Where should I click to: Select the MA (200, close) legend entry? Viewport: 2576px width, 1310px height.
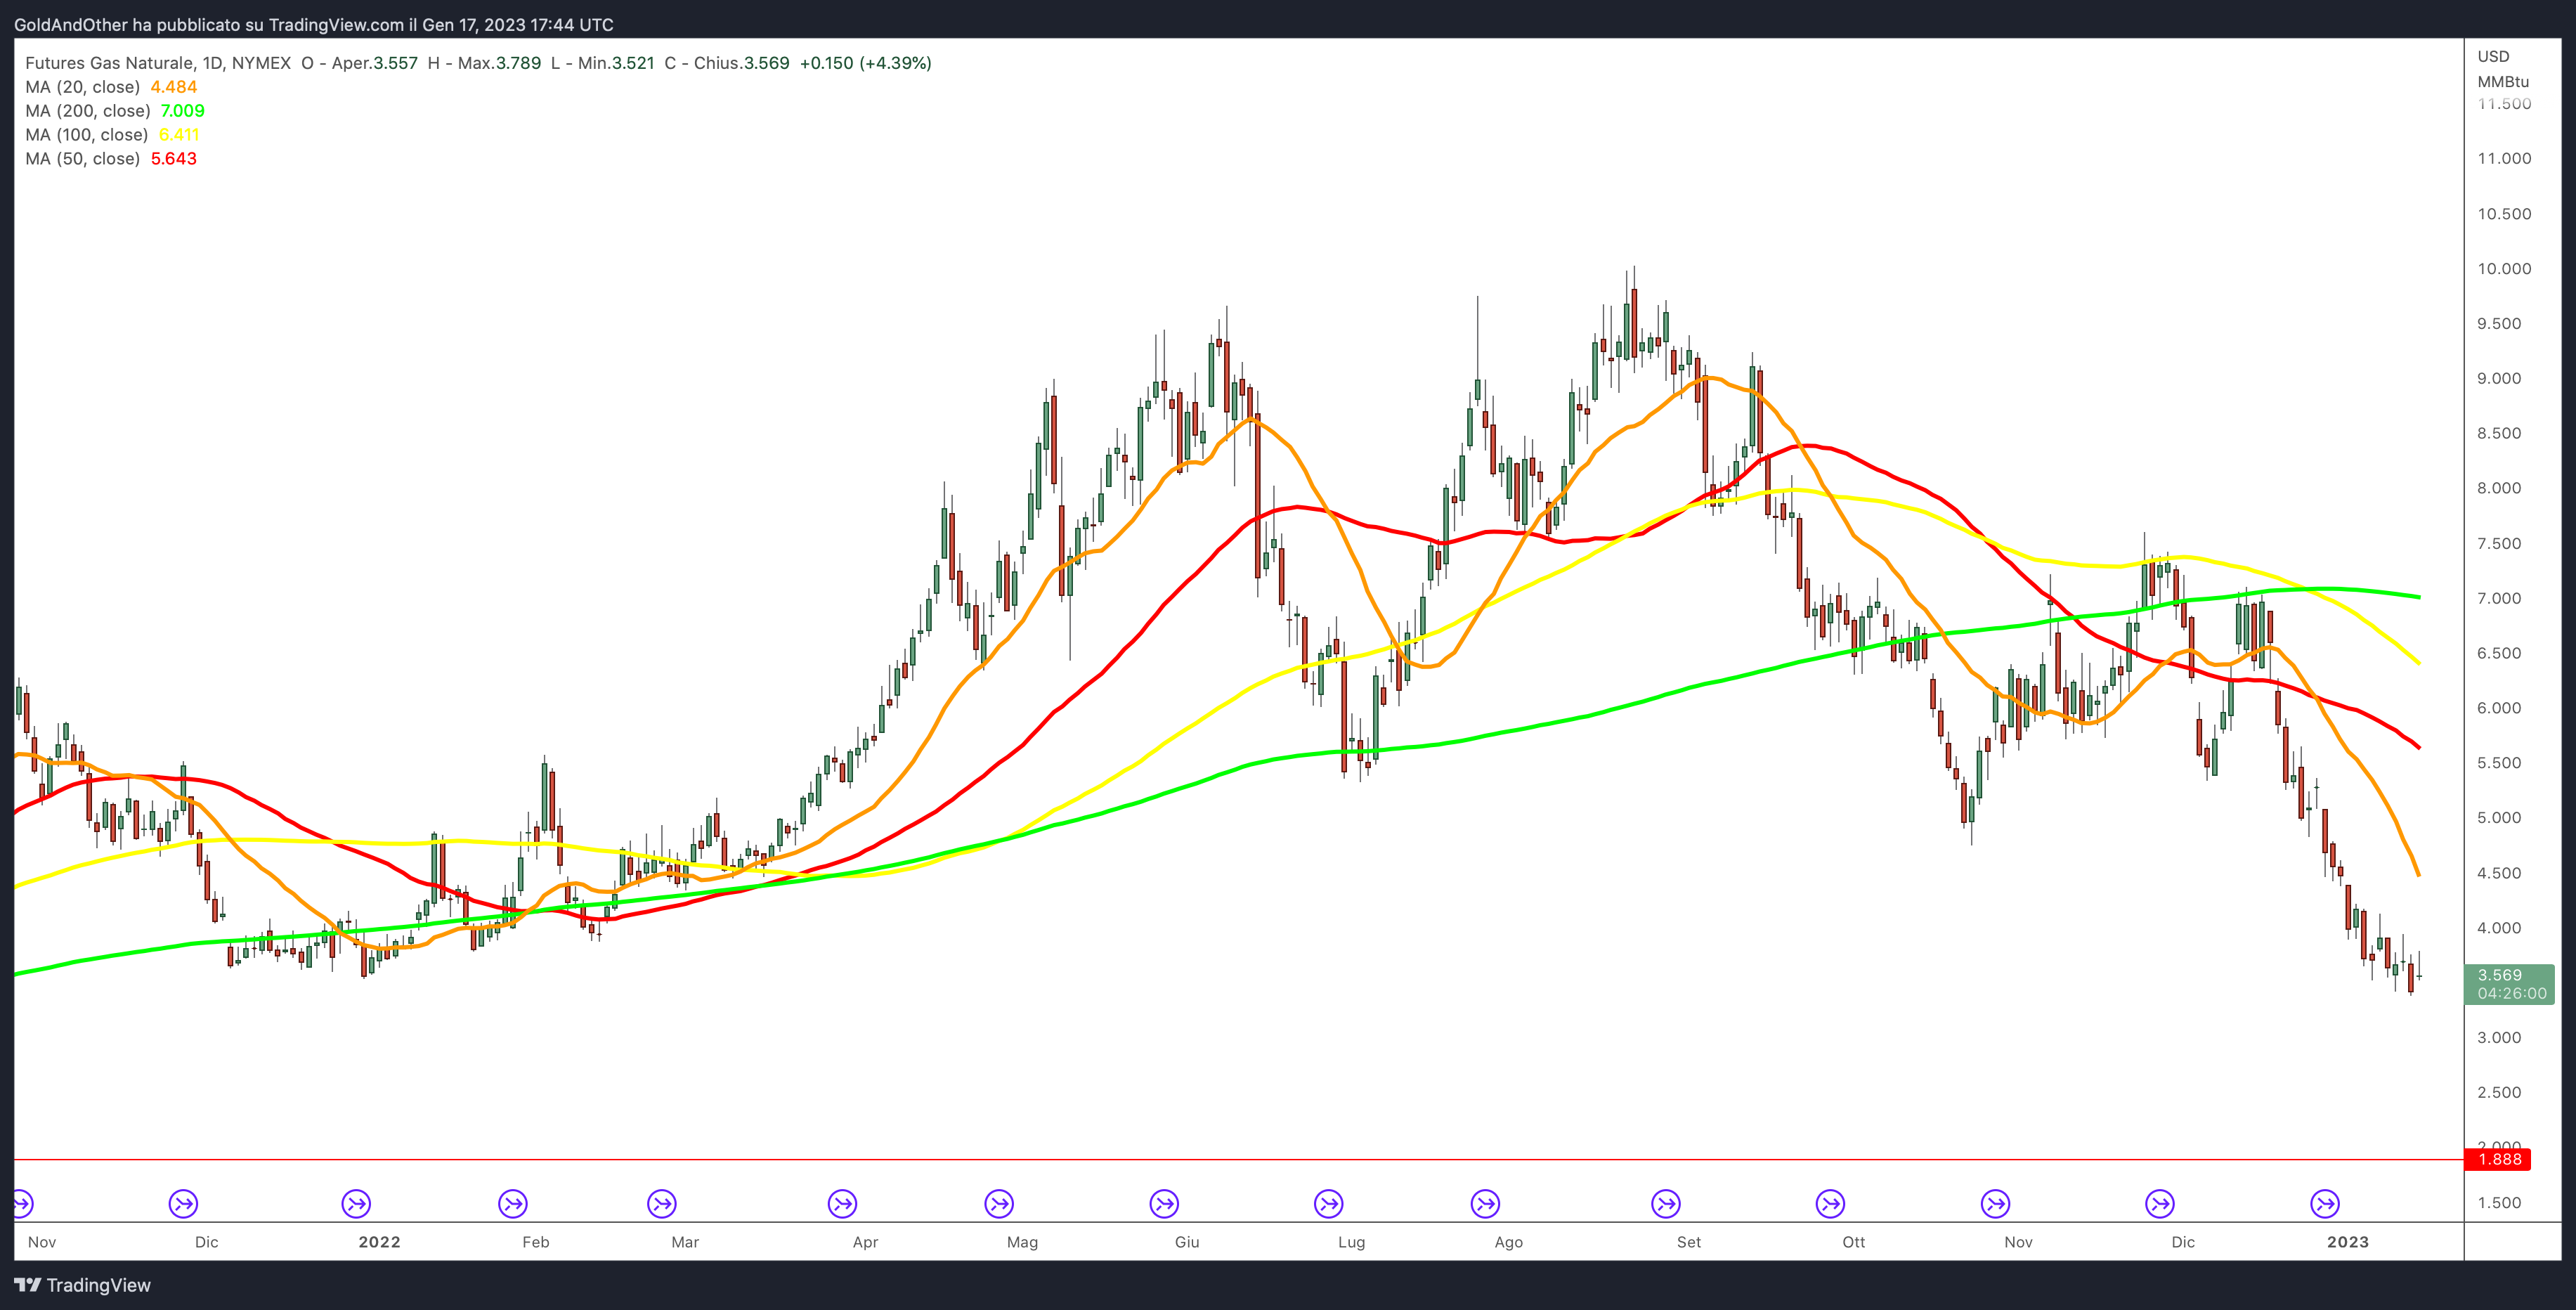[x=115, y=111]
